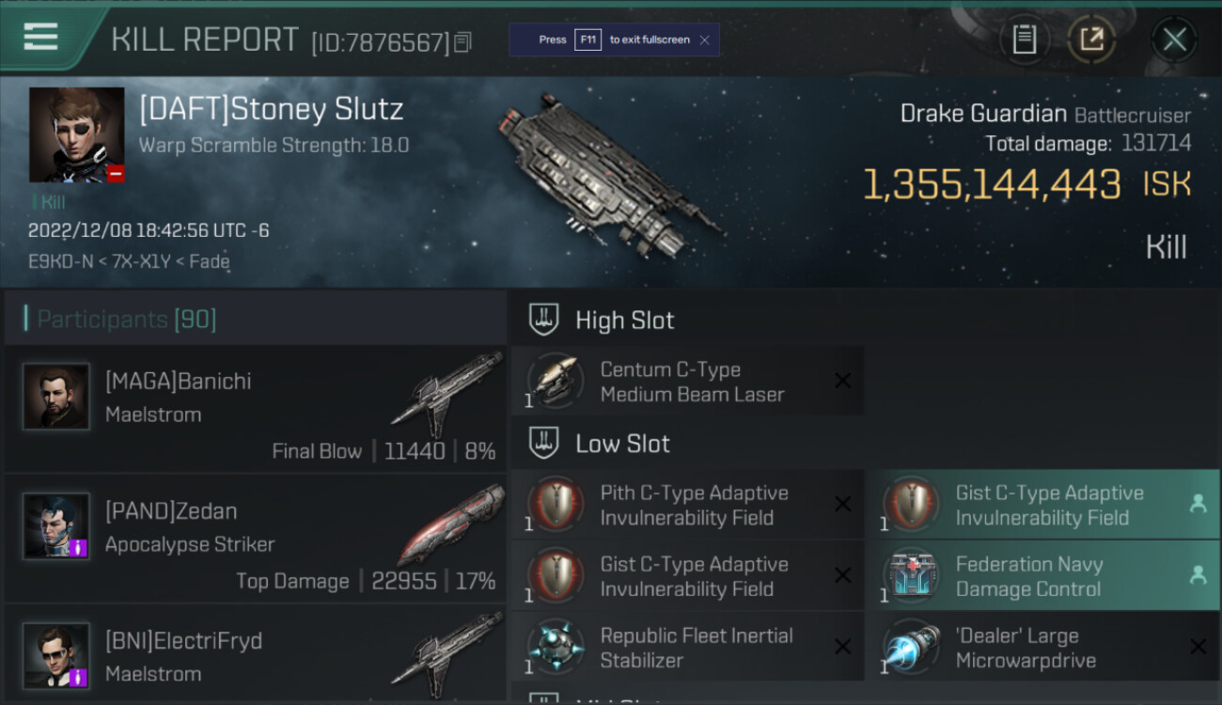Open Stoney Slutz's character portrait

(x=76, y=134)
